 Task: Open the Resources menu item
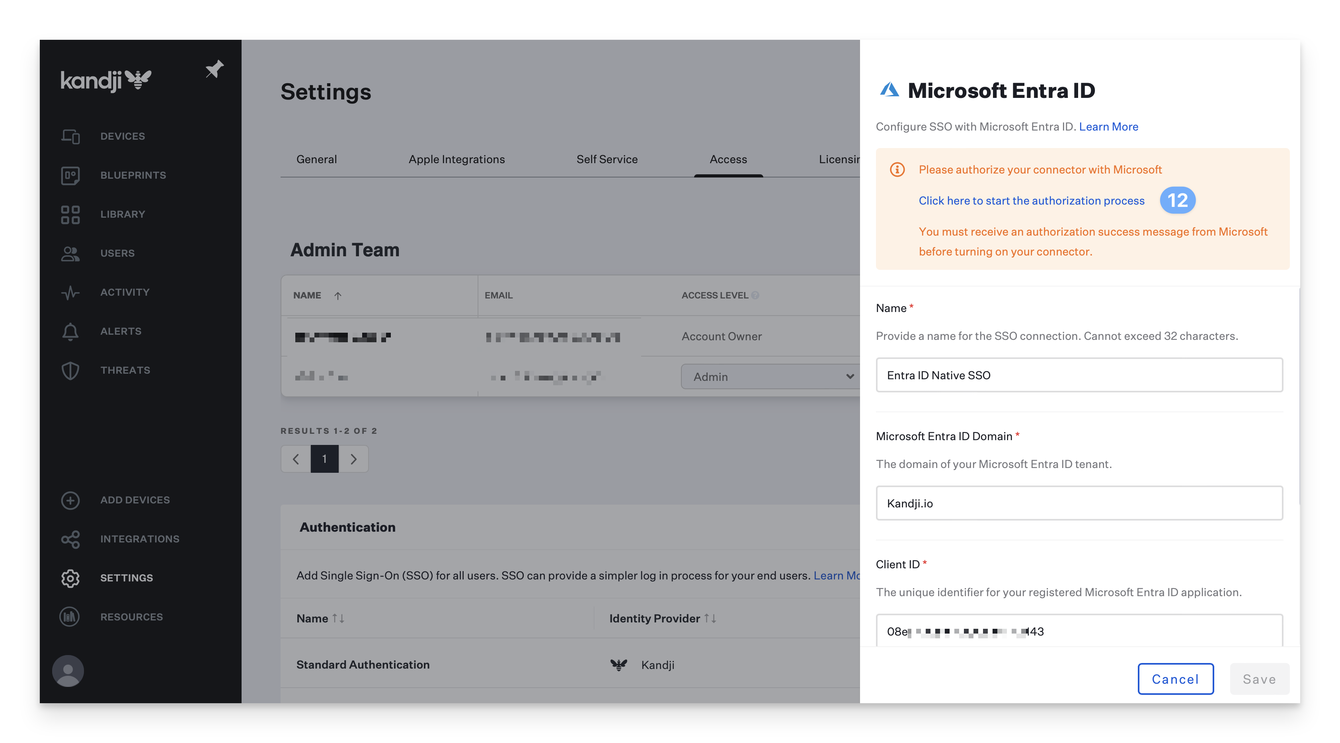tap(132, 617)
